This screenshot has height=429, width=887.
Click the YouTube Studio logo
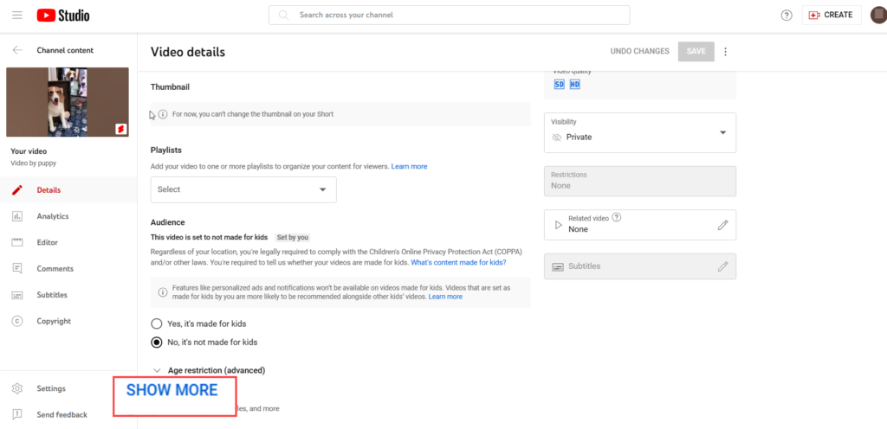click(63, 16)
